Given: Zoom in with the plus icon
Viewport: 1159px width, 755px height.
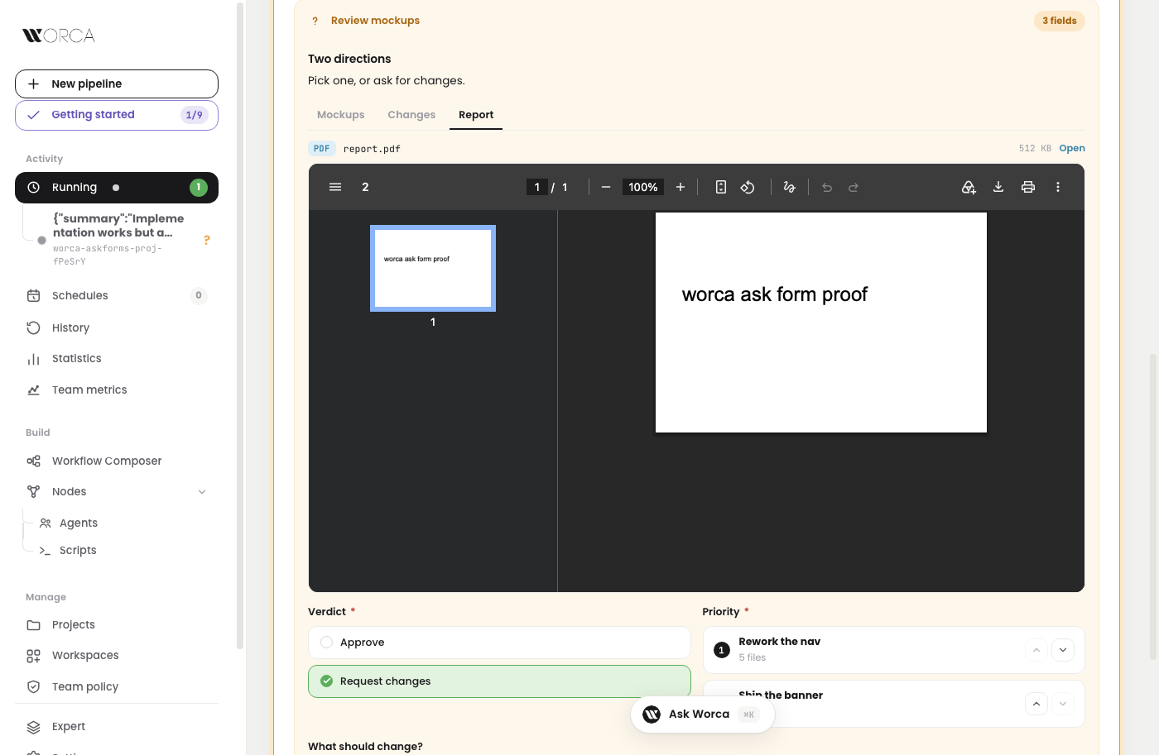Looking at the screenshot, I should click(680, 187).
